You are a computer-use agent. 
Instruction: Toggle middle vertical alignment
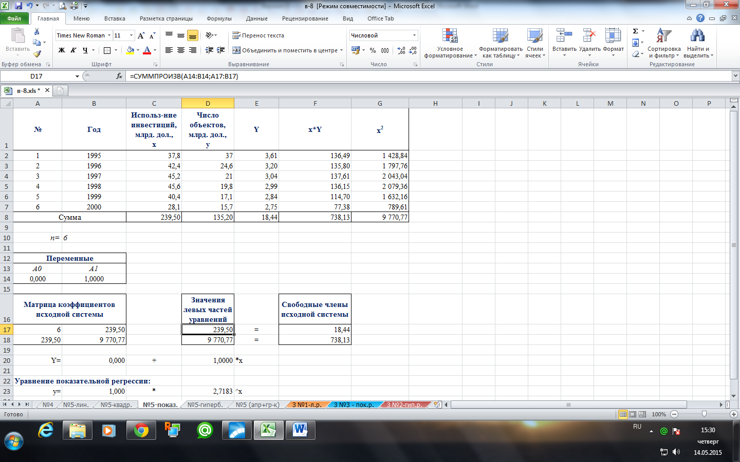(181, 35)
